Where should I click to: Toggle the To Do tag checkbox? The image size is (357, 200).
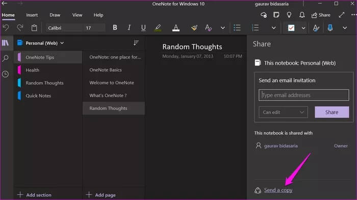tap(291, 28)
